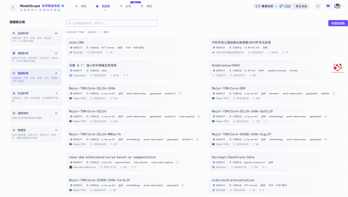Viewport: 348px width, 197px height.
Task: Expand more tags on Core-DEM card
Action: pos(333,94)
